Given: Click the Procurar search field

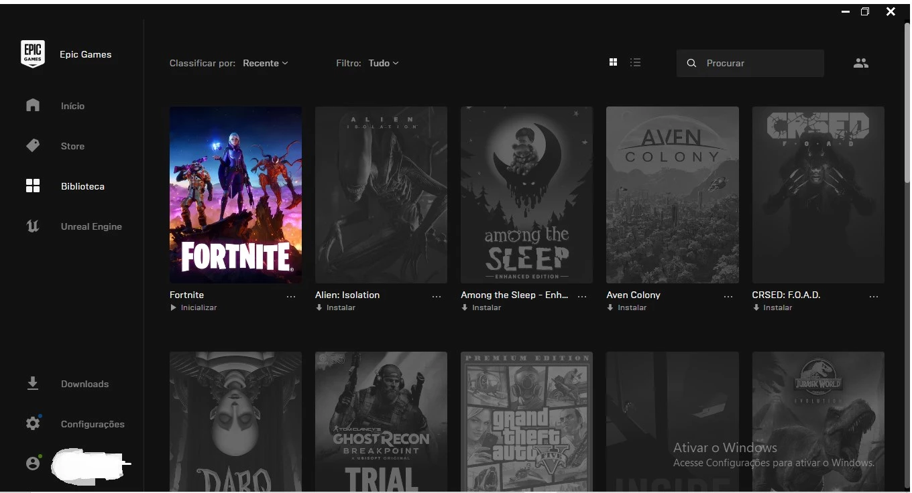Looking at the screenshot, I should click(758, 63).
